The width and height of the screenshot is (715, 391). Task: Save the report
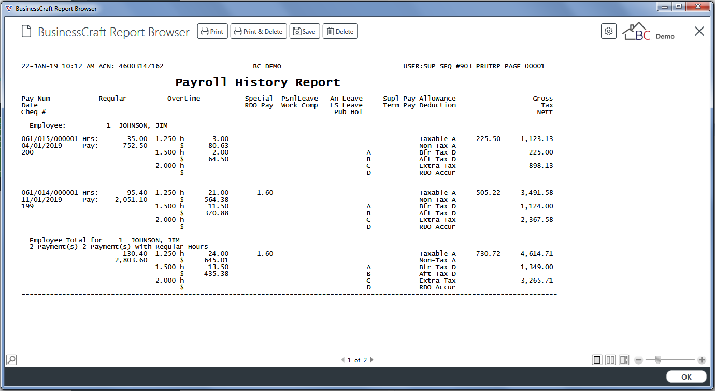[x=305, y=32]
